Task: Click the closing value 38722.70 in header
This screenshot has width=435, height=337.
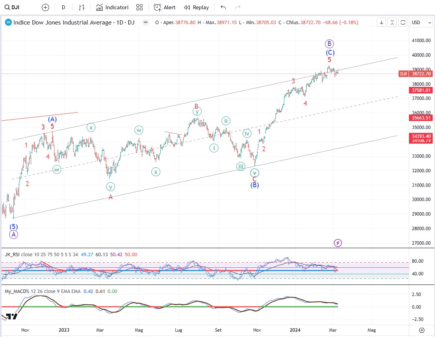Action: tap(310, 23)
